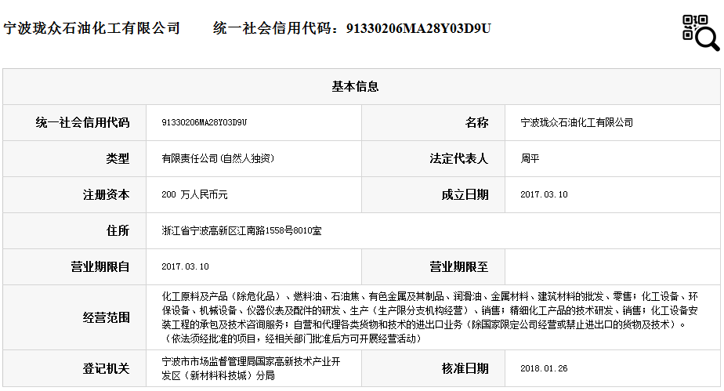
Task: Select the 统一社会信用代码 row label
Action: click(x=82, y=122)
